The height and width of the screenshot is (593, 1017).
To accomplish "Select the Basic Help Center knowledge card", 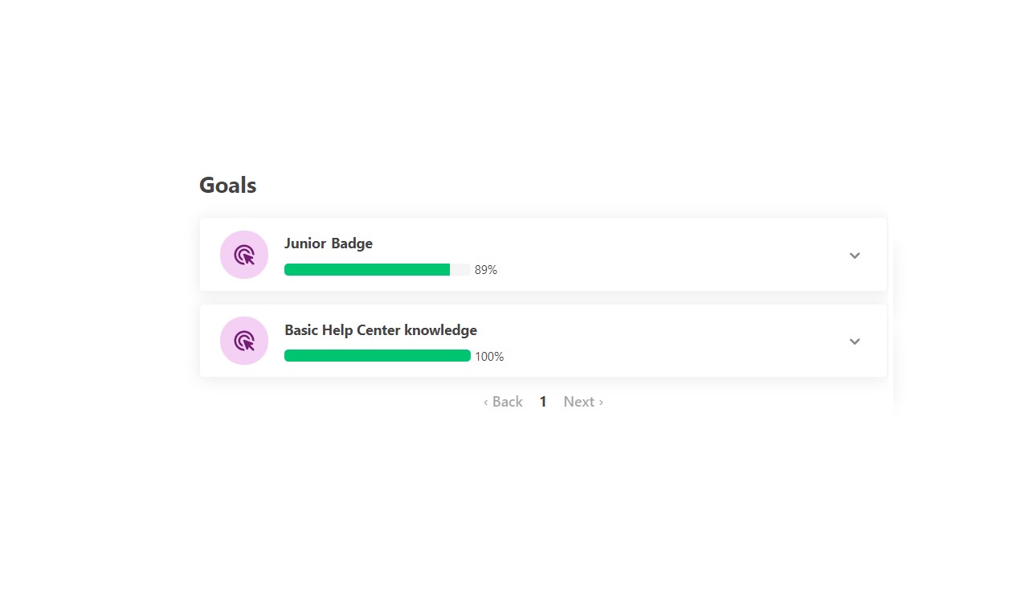I will click(x=543, y=341).
